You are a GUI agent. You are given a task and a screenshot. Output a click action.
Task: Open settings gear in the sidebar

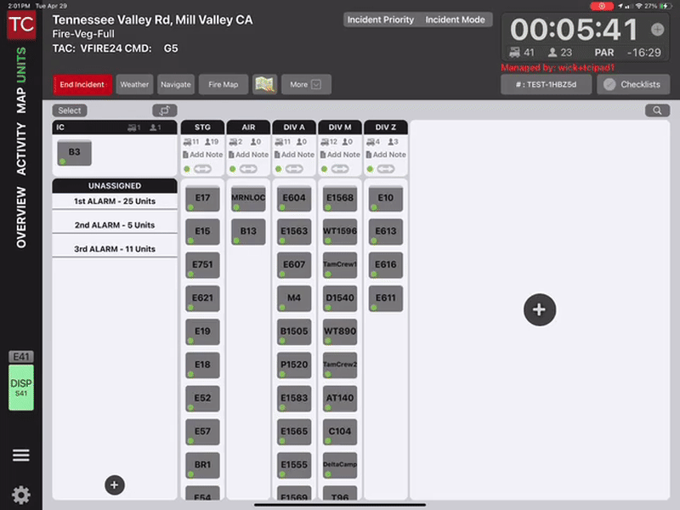click(x=21, y=494)
